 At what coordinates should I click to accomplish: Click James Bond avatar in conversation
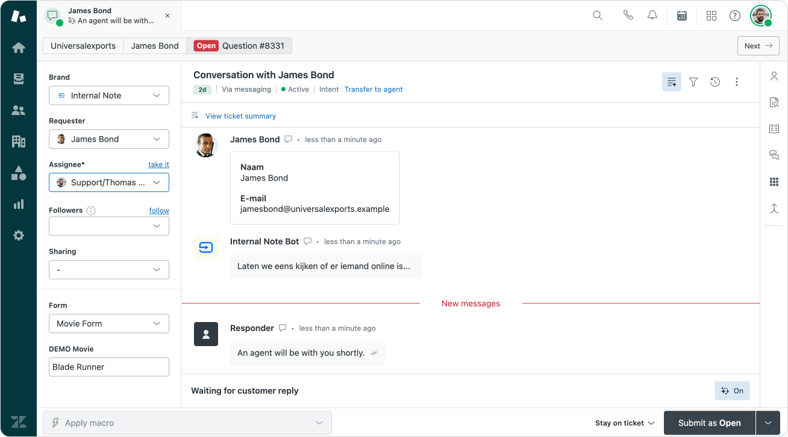click(x=206, y=145)
